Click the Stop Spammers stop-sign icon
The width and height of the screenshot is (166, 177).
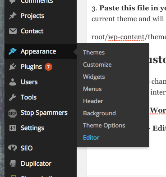tap(13, 113)
